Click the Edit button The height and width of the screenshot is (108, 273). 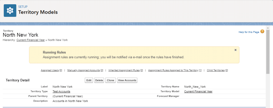pos(89,80)
